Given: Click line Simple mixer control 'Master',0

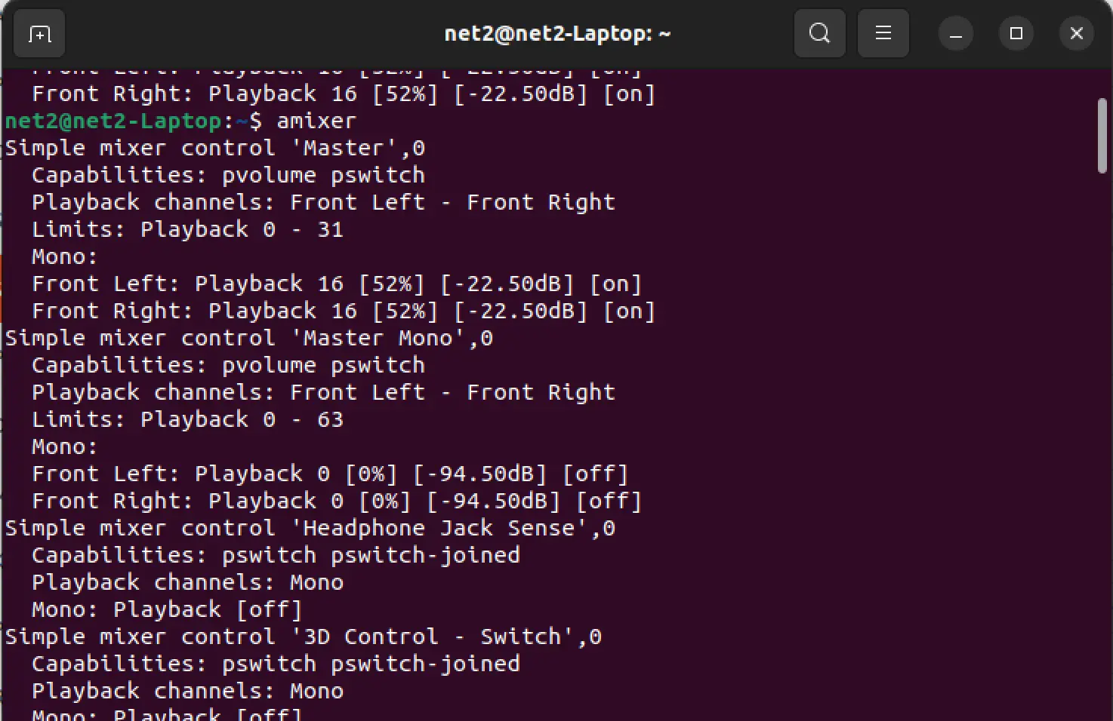Looking at the screenshot, I should [215, 148].
